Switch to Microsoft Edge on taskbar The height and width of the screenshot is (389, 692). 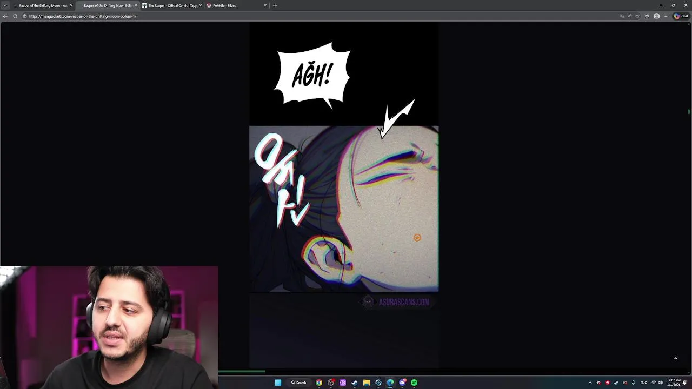click(x=390, y=383)
